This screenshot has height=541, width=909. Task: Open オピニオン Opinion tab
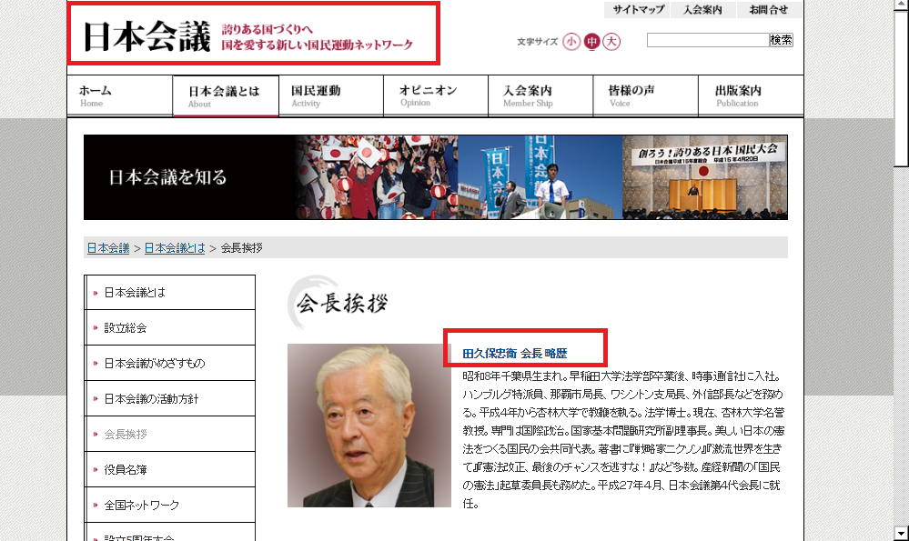point(435,96)
